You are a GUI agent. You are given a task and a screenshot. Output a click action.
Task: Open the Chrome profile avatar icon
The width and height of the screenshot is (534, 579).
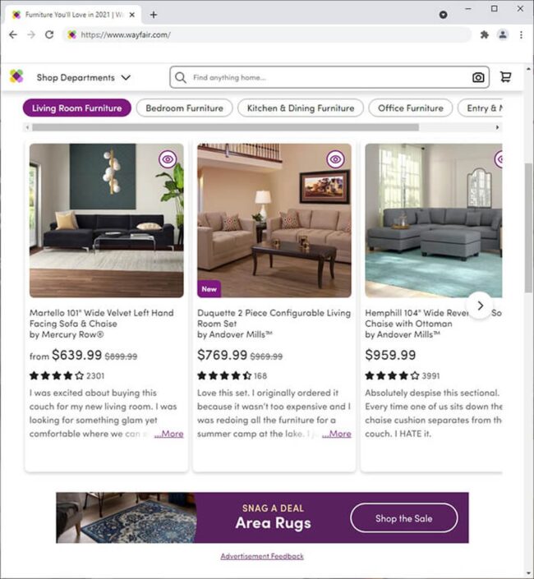tap(502, 34)
